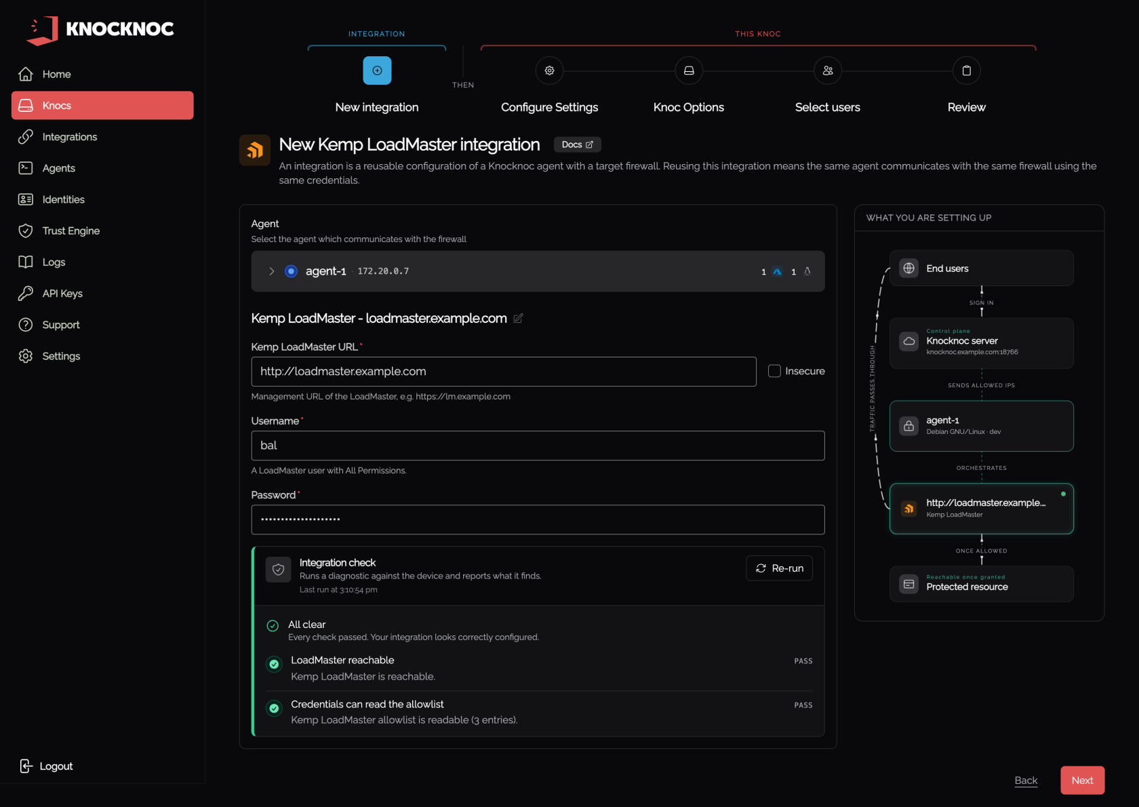Click the API Keys key icon
Image resolution: width=1139 pixels, height=807 pixels.
click(x=26, y=293)
